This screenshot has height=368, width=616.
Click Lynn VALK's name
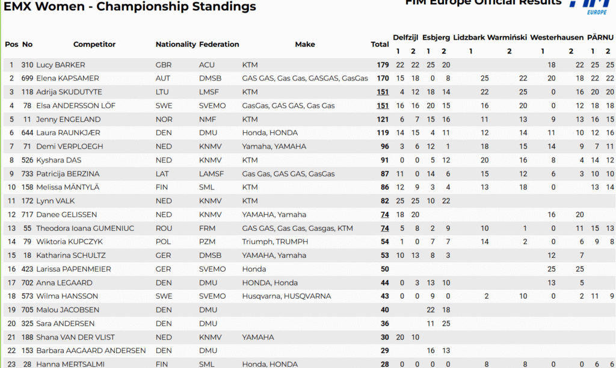click(x=55, y=201)
